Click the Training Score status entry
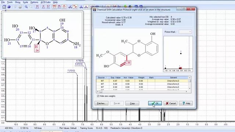235x132 pixels. click(x=94, y=128)
